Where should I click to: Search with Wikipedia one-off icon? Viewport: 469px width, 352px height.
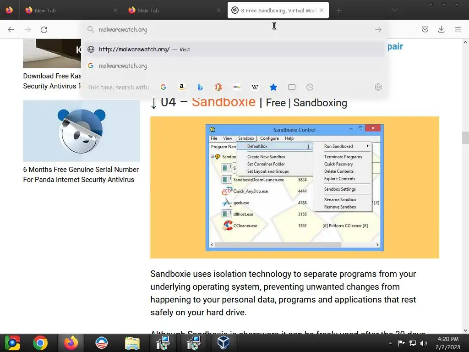pyautogui.click(x=255, y=87)
